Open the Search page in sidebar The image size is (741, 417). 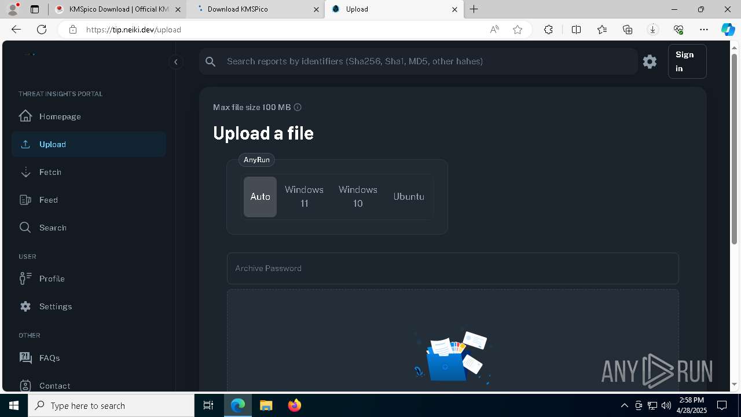89,228
